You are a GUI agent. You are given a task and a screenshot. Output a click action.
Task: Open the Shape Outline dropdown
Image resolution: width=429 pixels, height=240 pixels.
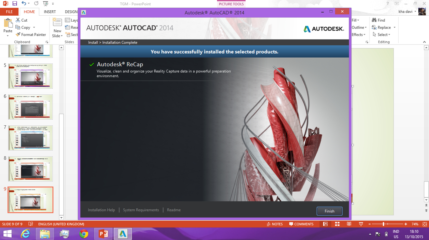pos(359,28)
